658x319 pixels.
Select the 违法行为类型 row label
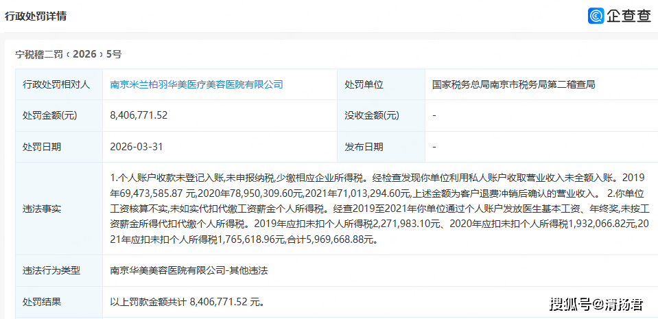51,270
